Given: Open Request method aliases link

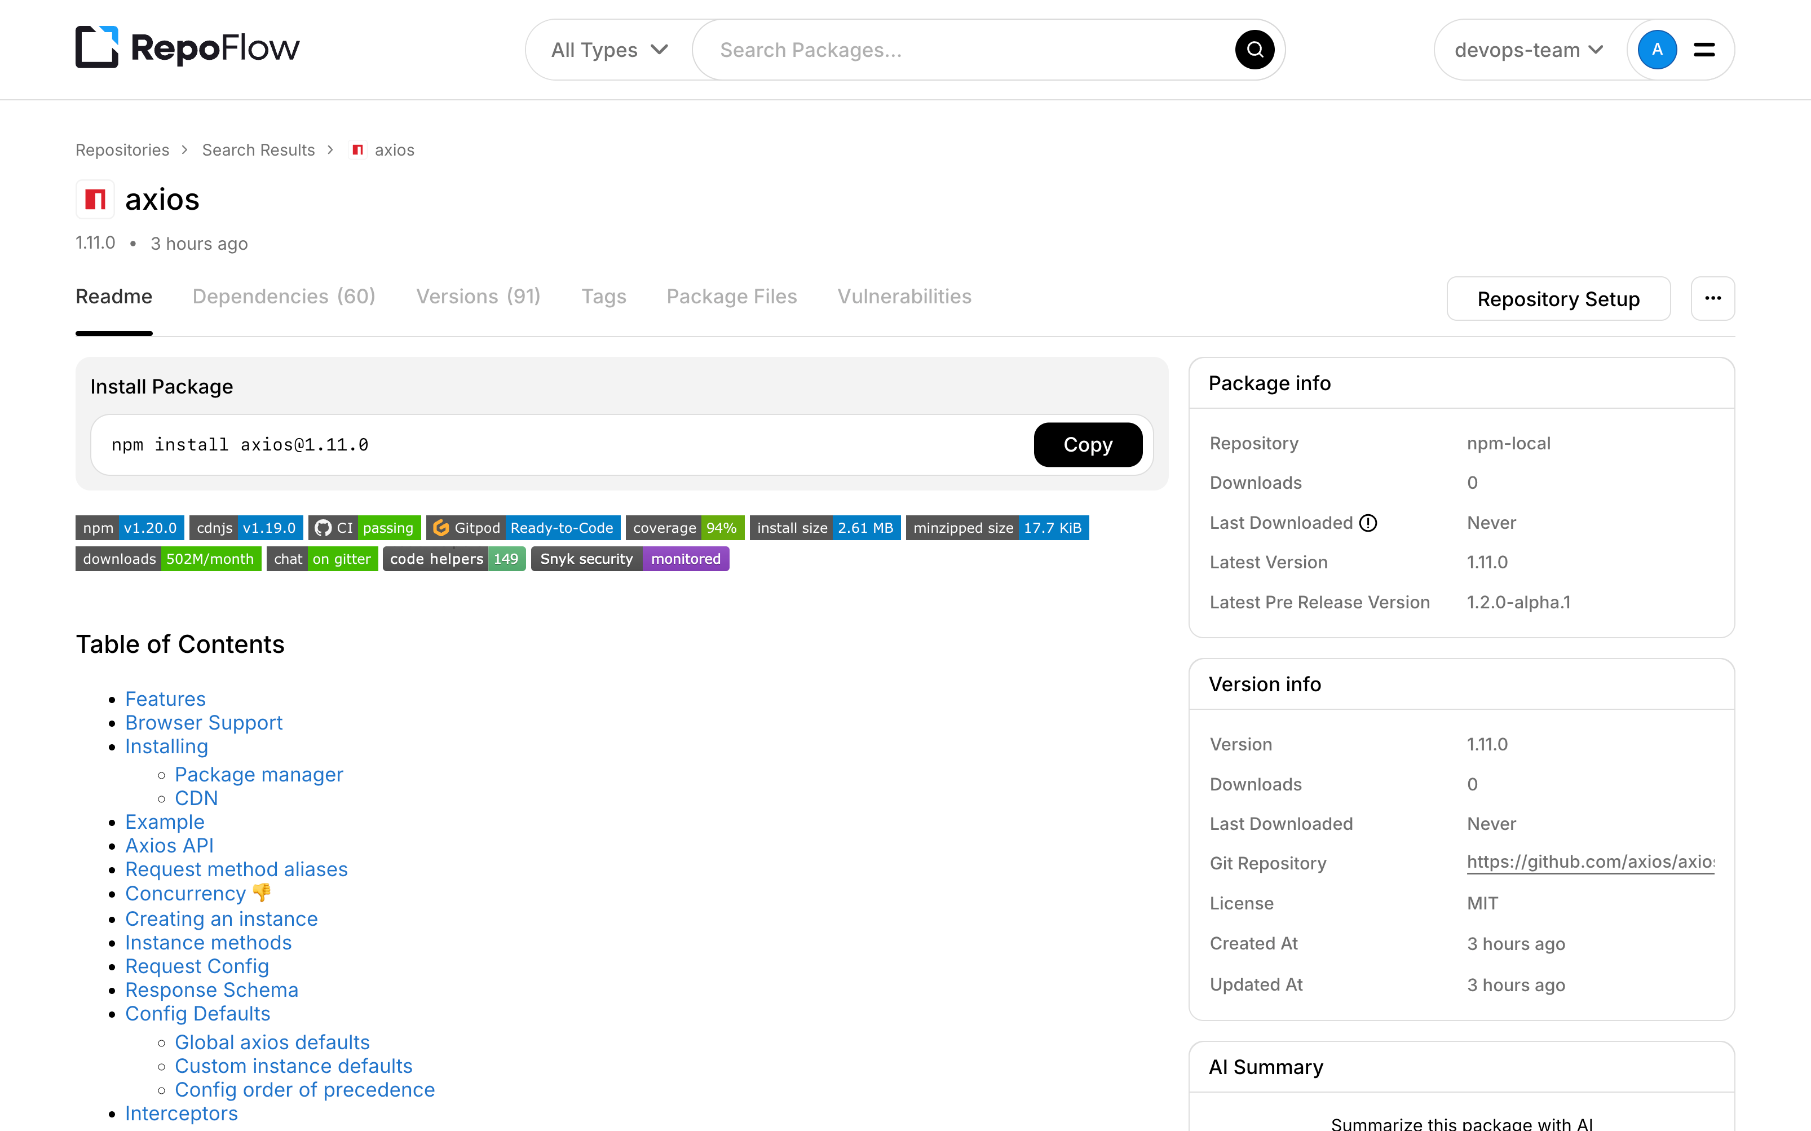Looking at the screenshot, I should click(236, 869).
